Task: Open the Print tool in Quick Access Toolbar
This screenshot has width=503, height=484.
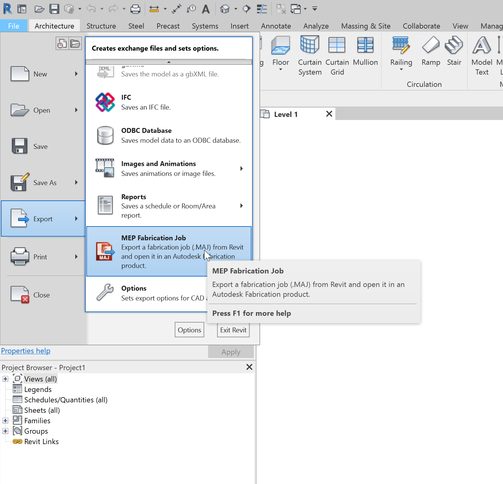Action: point(135,9)
